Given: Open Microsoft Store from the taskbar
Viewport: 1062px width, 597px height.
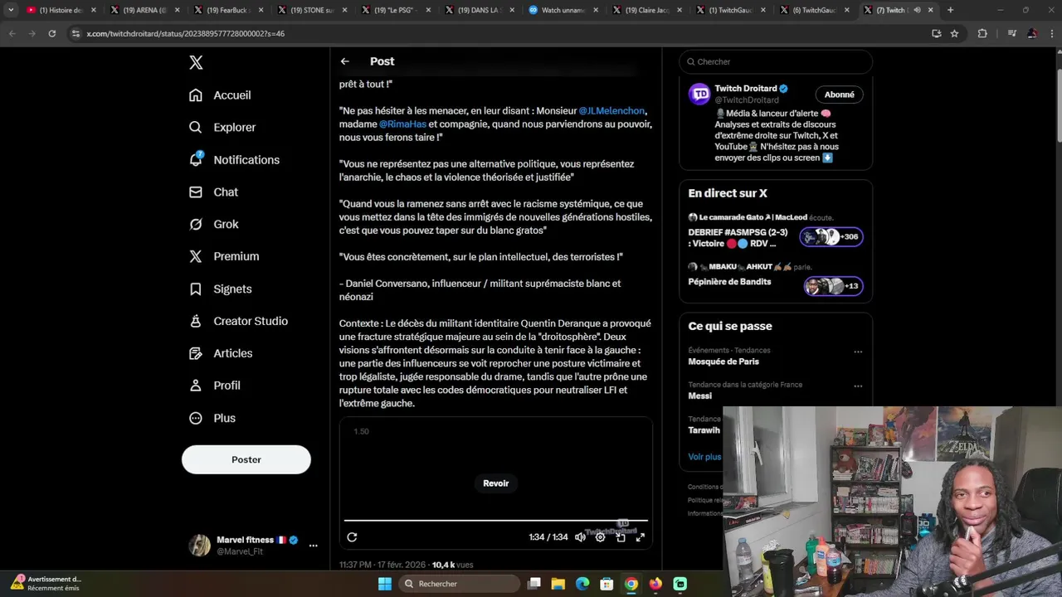Looking at the screenshot, I should [x=607, y=584].
